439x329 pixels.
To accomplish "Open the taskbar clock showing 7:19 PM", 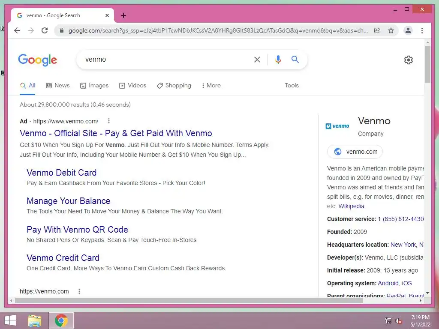I will click(x=421, y=321).
